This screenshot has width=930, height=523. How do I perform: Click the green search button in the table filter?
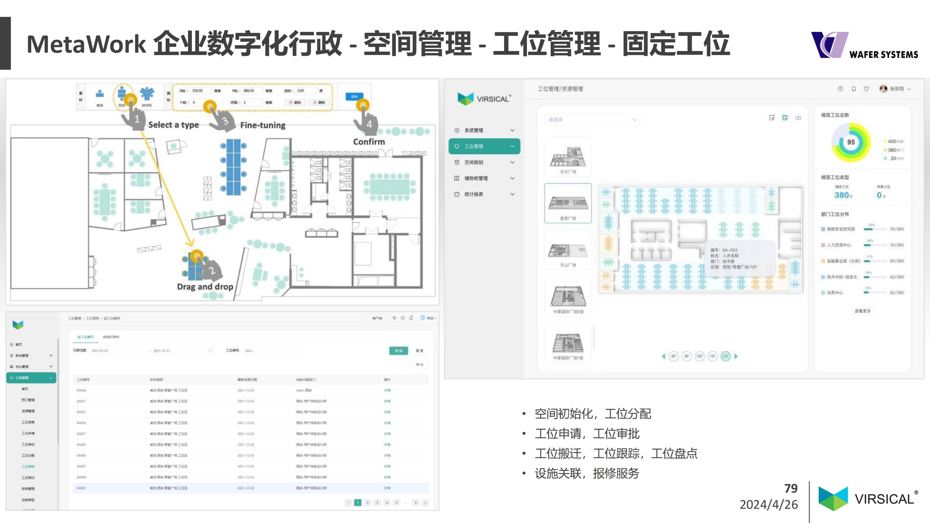399,351
